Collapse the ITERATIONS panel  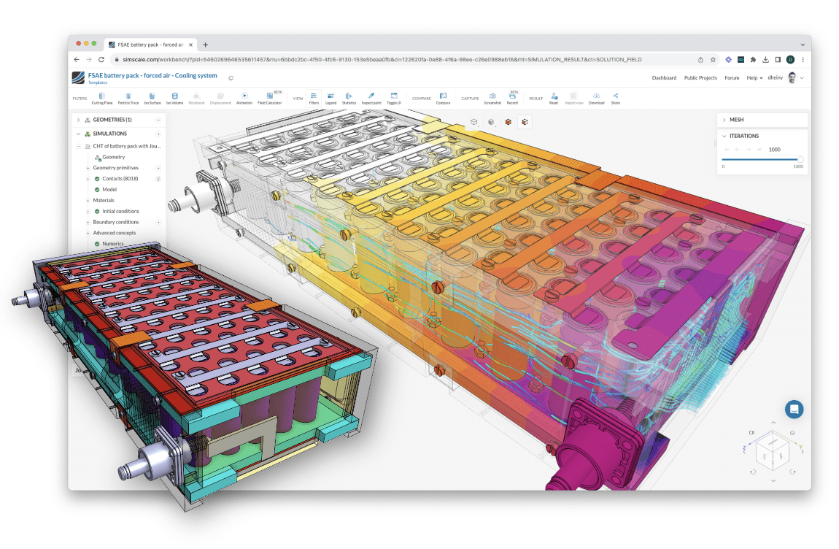(724, 136)
